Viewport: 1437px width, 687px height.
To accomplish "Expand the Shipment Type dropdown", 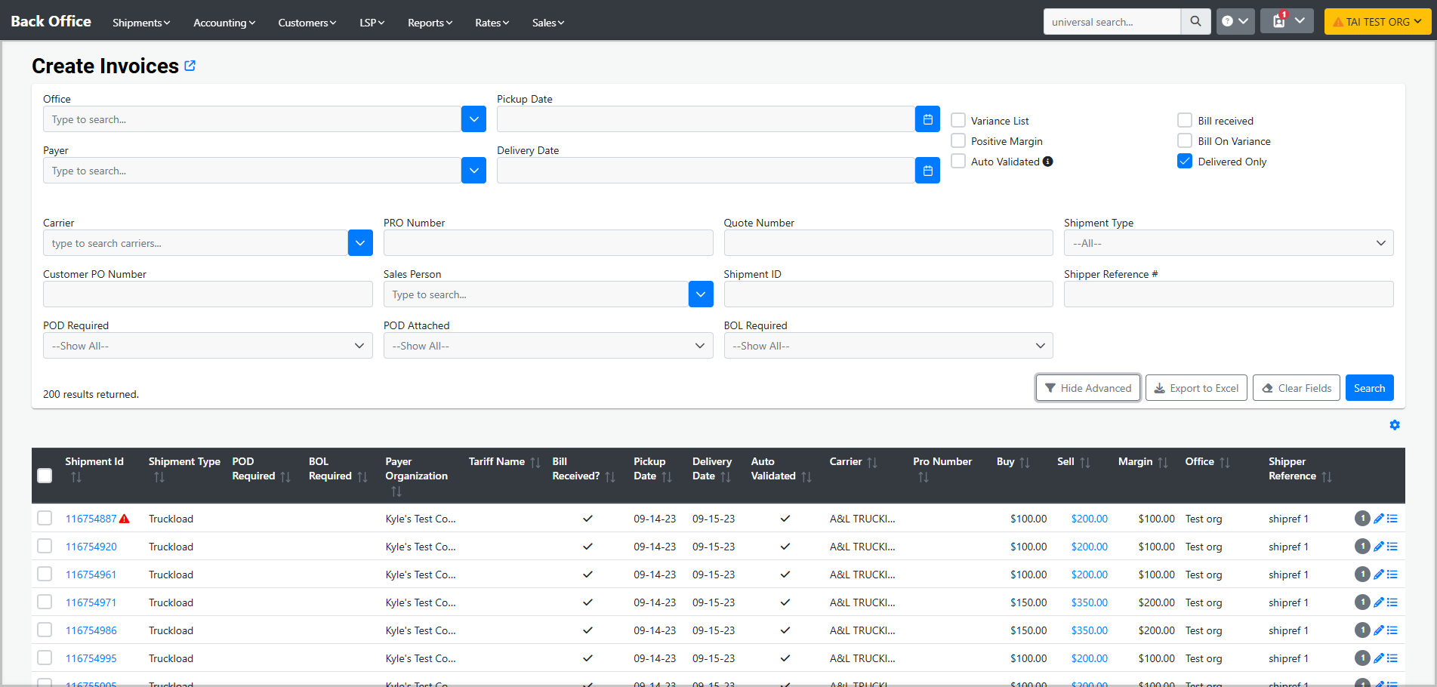I will point(1228,243).
